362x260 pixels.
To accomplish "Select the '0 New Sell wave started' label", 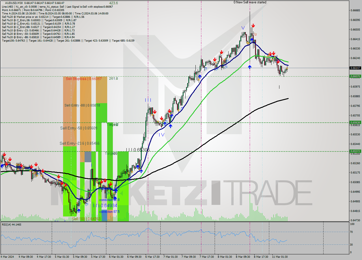I will [x=250, y=2].
